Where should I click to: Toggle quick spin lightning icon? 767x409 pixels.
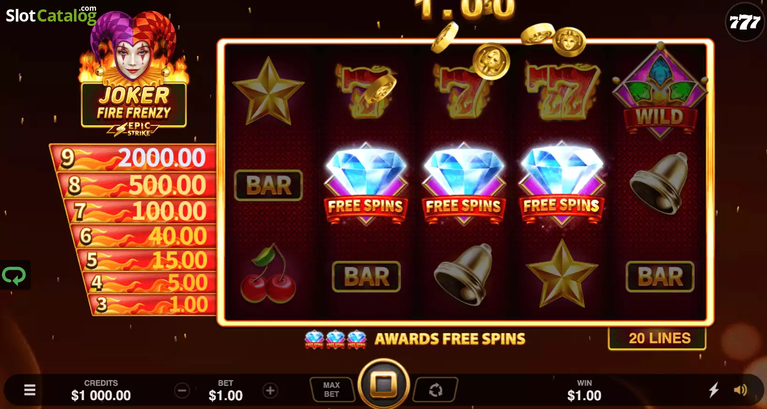tap(714, 390)
